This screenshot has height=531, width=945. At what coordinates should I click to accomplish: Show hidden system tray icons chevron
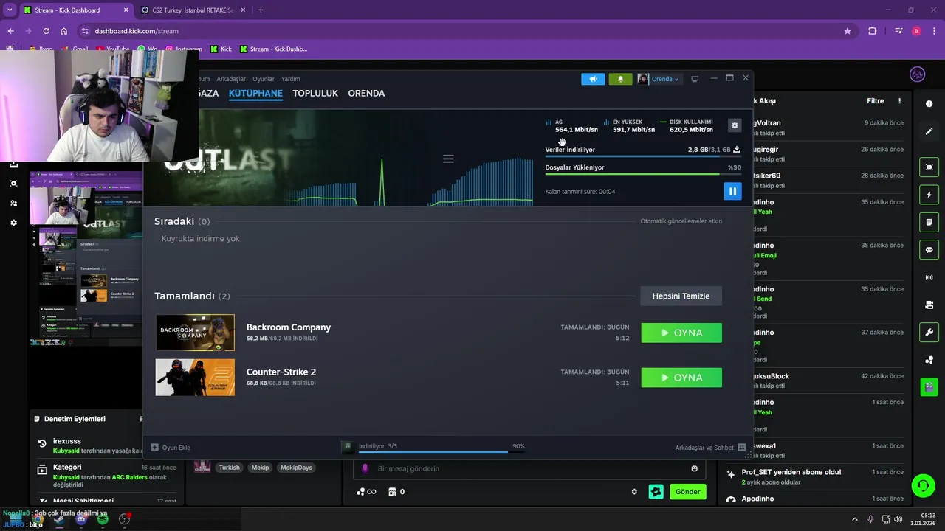pyautogui.click(x=855, y=519)
